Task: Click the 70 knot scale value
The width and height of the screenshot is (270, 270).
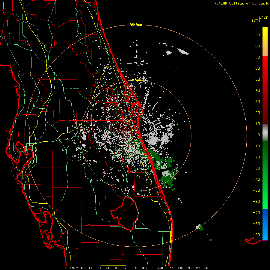Action: pos(258,57)
